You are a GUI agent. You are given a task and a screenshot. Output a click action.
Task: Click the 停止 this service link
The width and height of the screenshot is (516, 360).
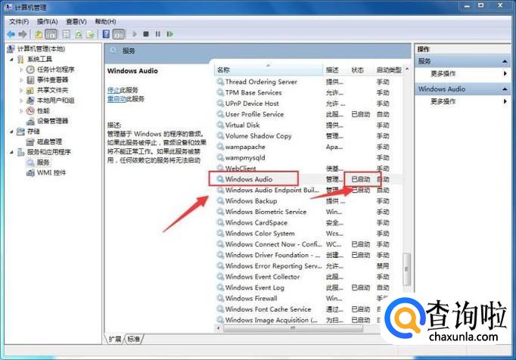[113, 90]
